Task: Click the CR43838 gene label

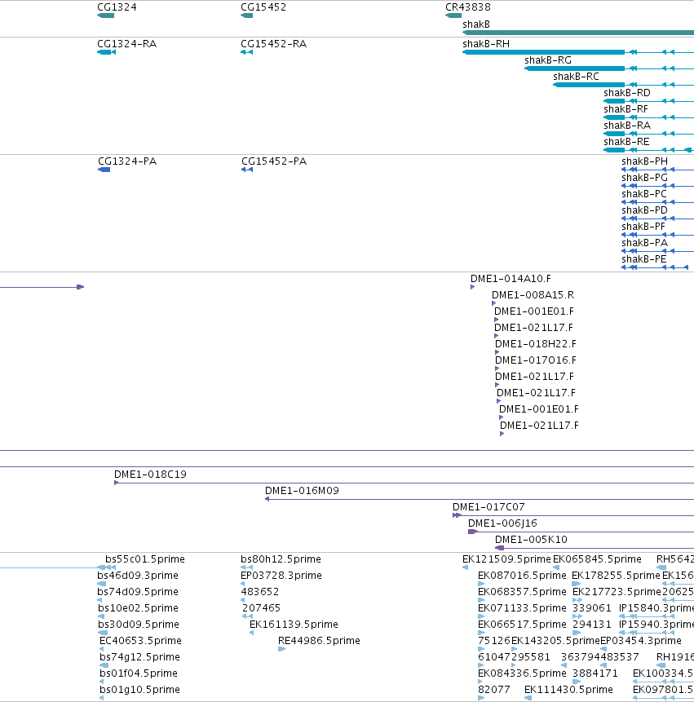Action: [x=468, y=7]
